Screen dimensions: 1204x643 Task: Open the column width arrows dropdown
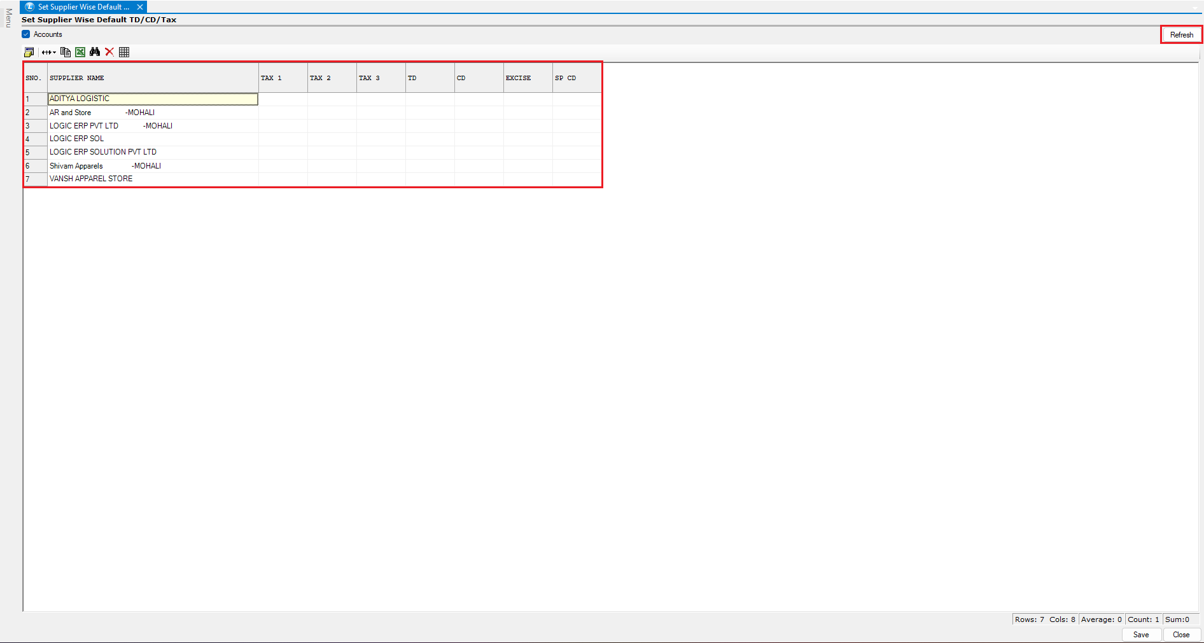(49, 52)
